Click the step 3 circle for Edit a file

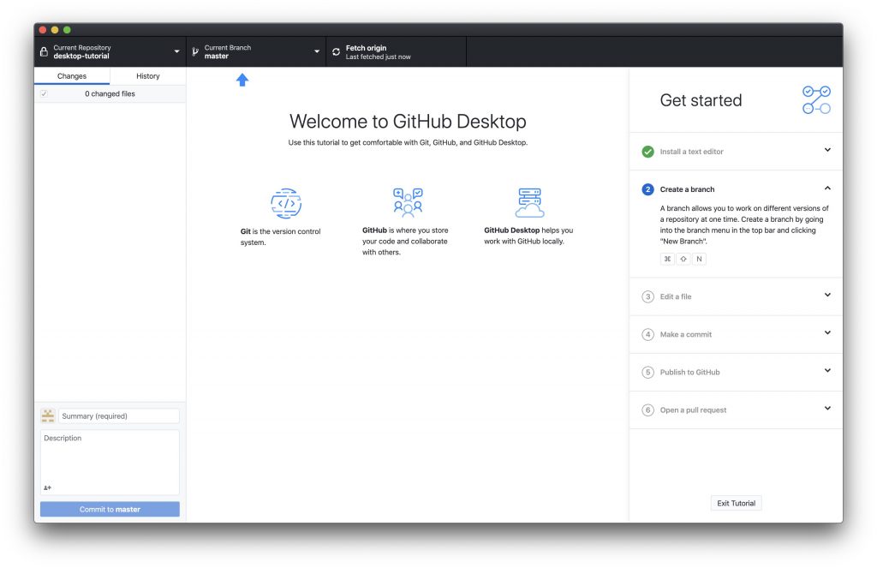pos(647,296)
